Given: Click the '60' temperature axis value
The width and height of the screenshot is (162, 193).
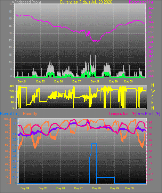Looking at the screenshot, I should tap(151, 134).
